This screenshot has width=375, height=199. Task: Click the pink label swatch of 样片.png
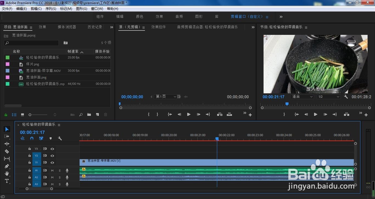7,64
